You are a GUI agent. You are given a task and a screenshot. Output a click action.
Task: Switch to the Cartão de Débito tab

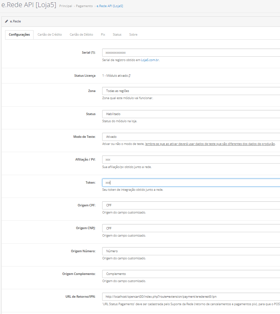(81, 35)
